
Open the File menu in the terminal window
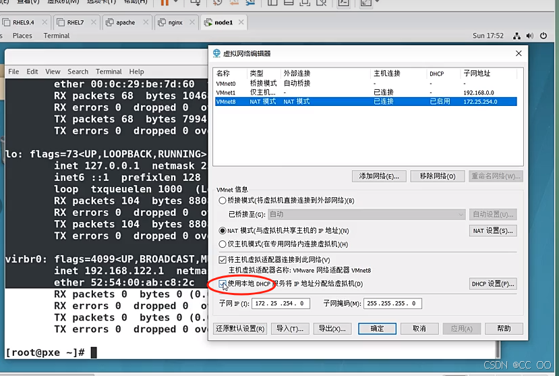(13, 72)
